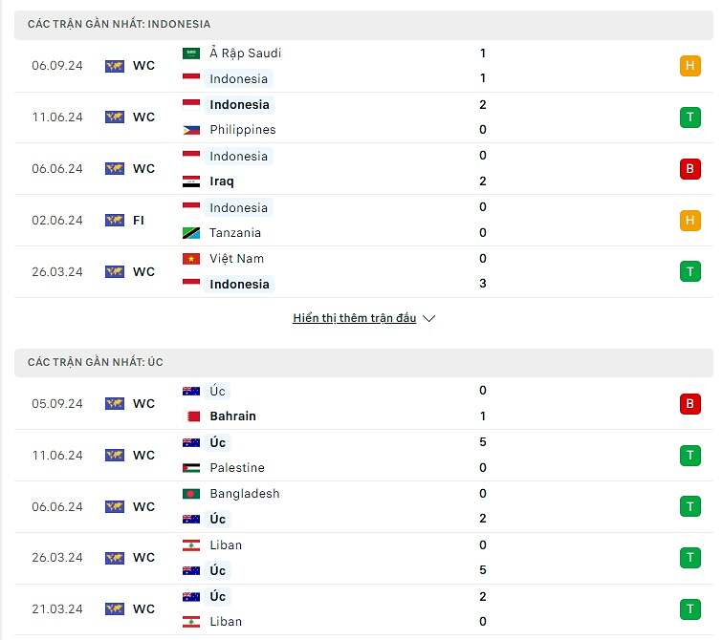This screenshot has width=723, height=640.
Task: Click the Iraq flag icon
Action: point(191,181)
